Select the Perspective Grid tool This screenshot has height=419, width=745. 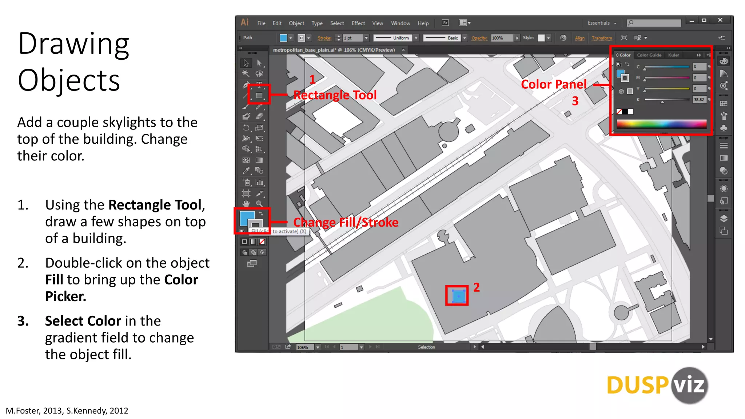pos(259,149)
